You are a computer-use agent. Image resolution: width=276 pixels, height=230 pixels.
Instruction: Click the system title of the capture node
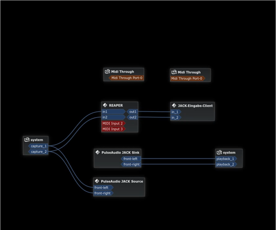pyautogui.click(x=37, y=140)
